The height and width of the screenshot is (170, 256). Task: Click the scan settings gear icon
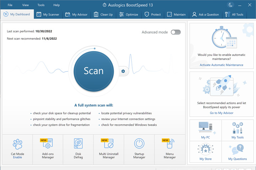[123, 71]
